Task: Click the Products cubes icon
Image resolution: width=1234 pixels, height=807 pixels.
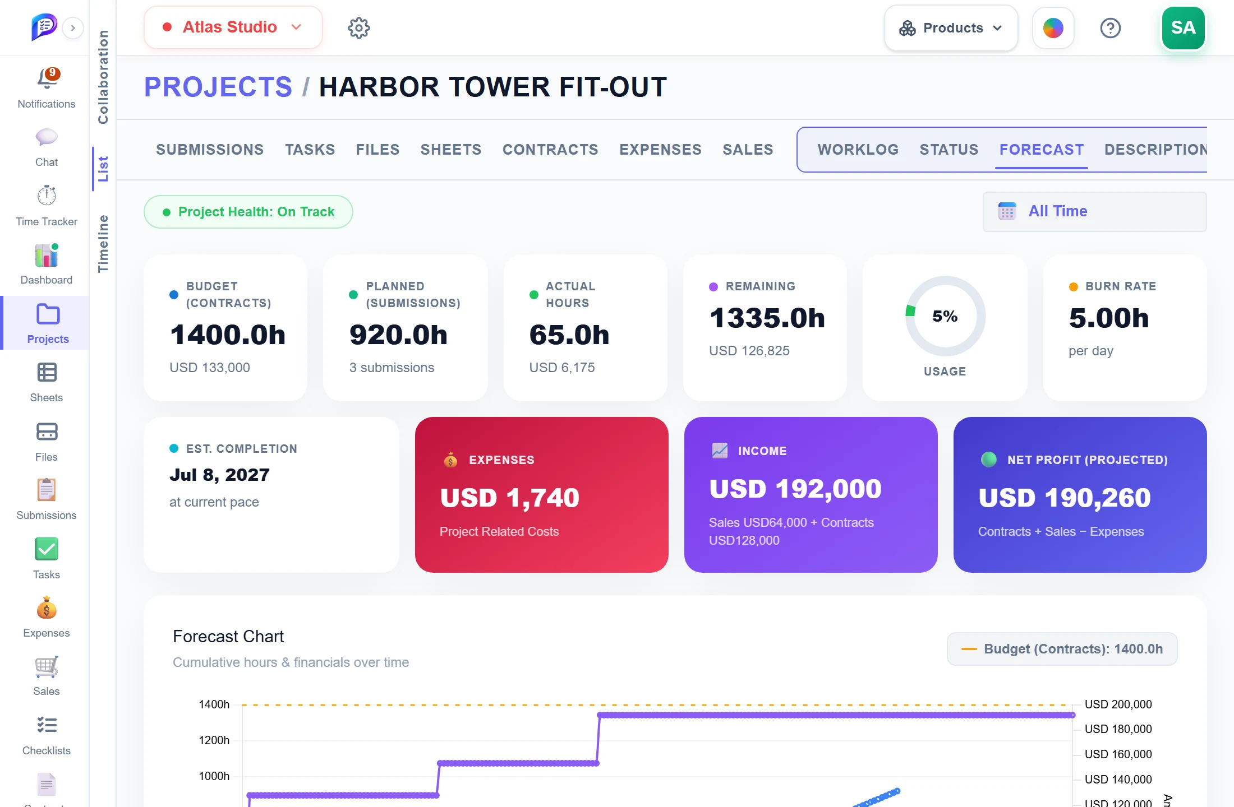Action: pyautogui.click(x=908, y=28)
